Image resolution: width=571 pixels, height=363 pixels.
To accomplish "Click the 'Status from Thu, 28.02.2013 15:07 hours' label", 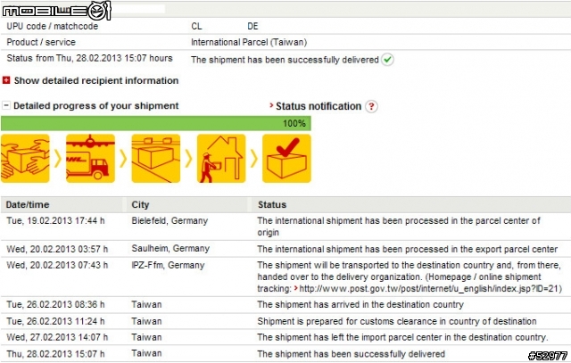I will [89, 58].
